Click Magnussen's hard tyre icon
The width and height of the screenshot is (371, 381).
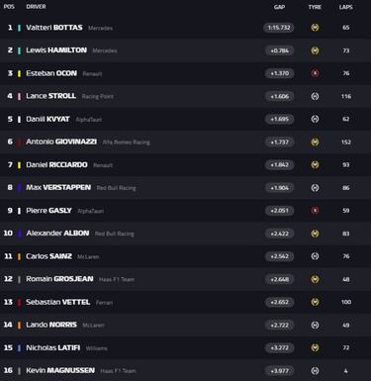(315, 371)
